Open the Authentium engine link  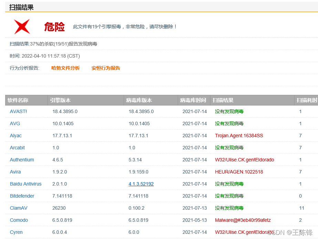click(22, 160)
